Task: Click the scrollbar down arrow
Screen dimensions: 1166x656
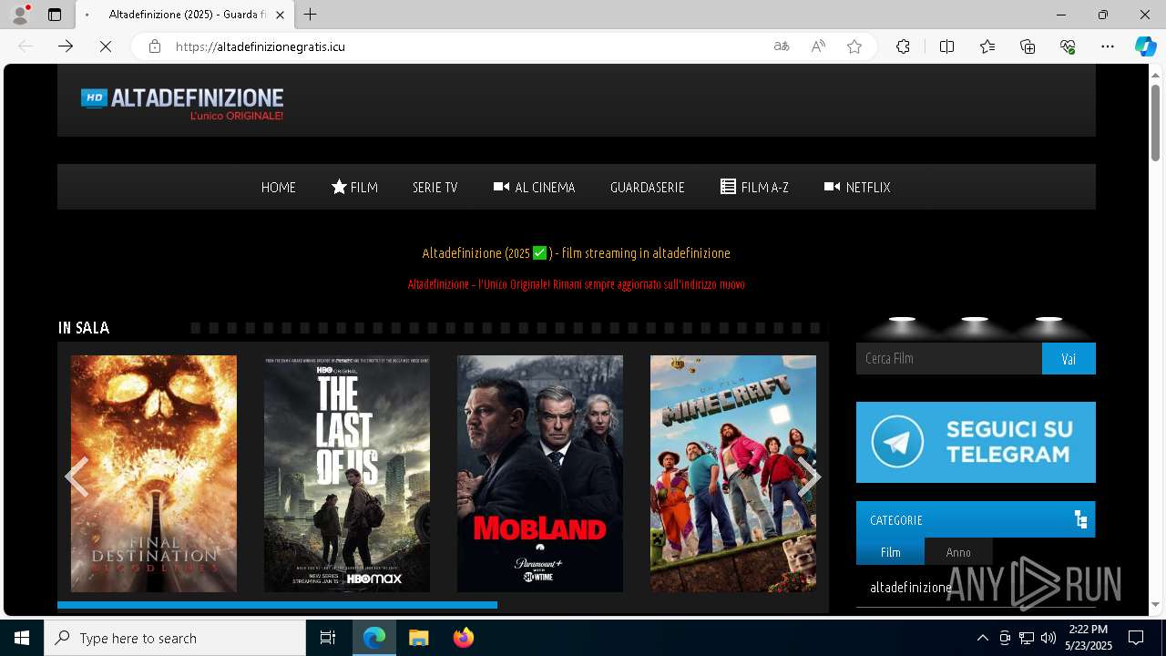Action: pos(1156,604)
